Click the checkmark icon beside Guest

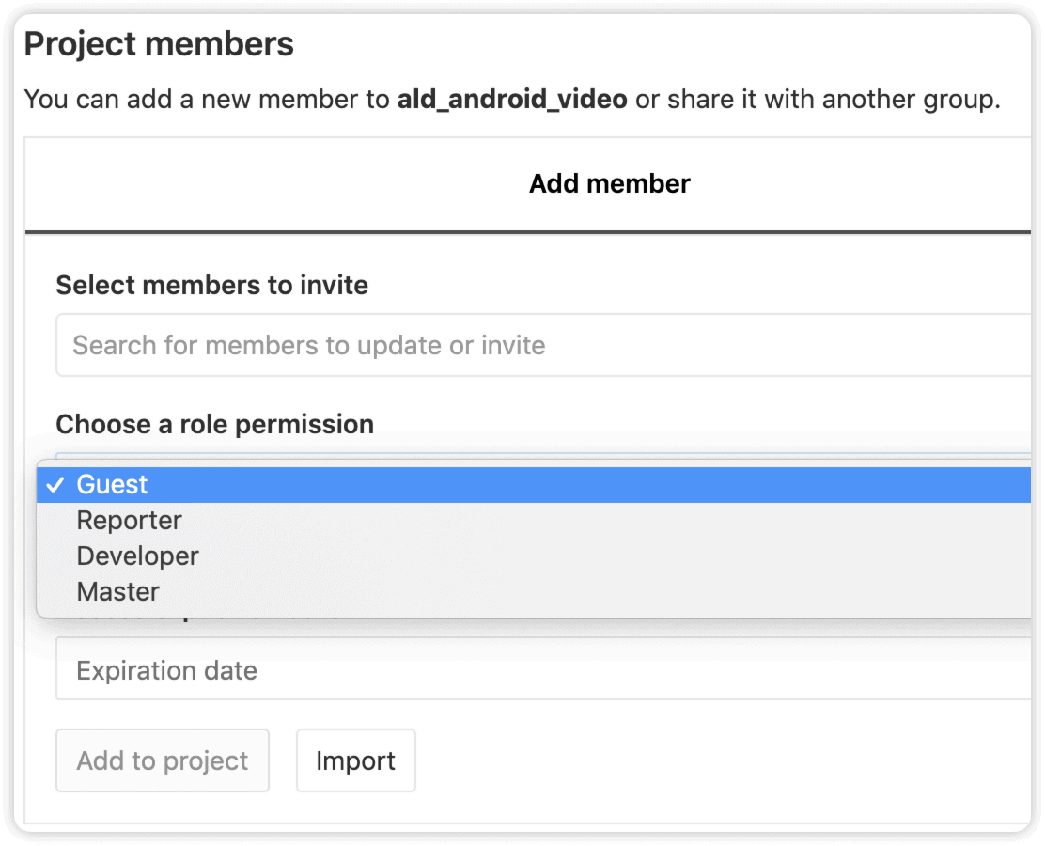(x=55, y=485)
